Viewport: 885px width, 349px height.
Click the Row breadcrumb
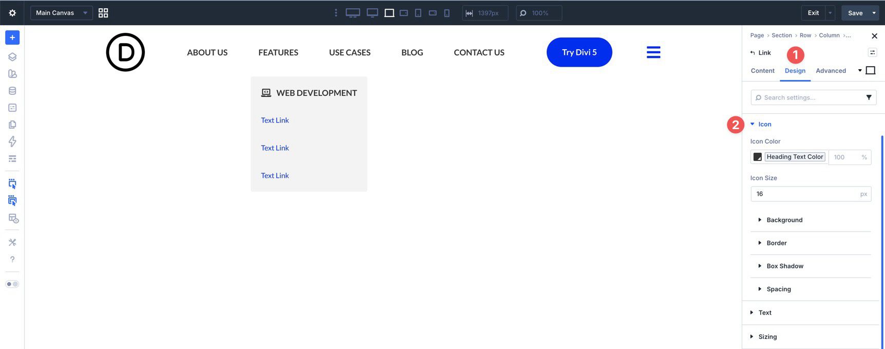805,35
